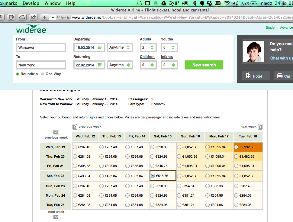Select the Roundtrip option

(x=18, y=74)
